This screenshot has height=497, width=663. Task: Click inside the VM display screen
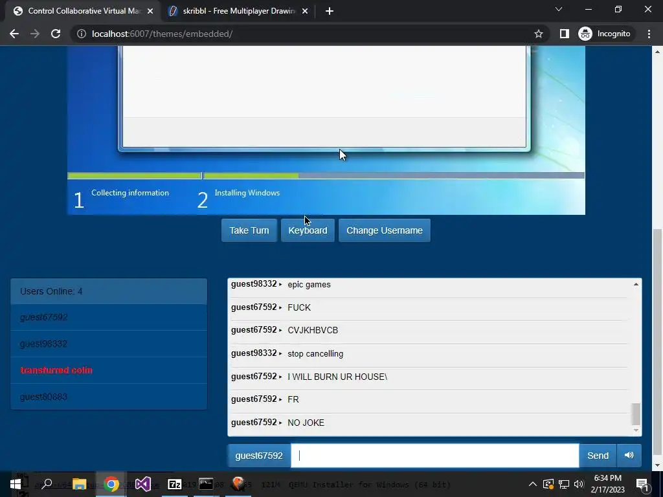click(326, 130)
